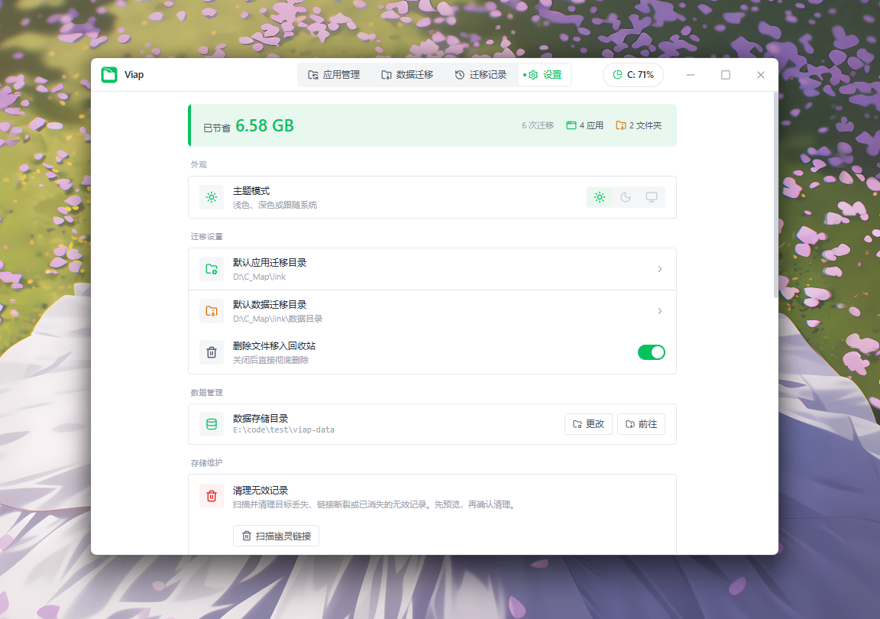This screenshot has width=880, height=619.
Task: Click the 2 文件夹 folder icon in the banner
Action: click(621, 125)
